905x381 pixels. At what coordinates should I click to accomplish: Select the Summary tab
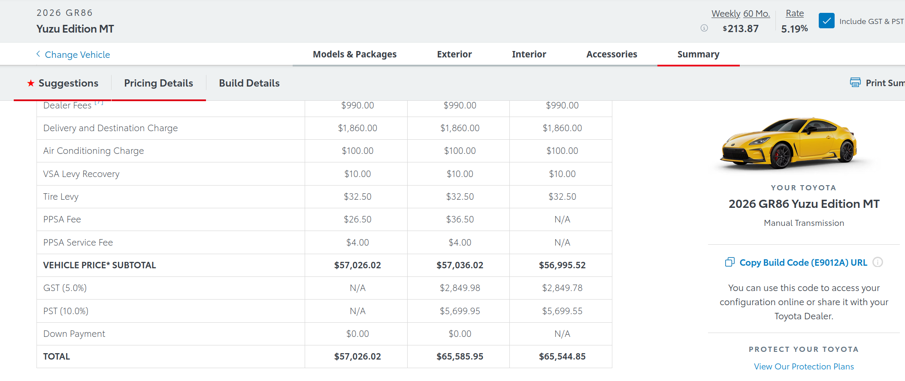(x=699, y=54)
